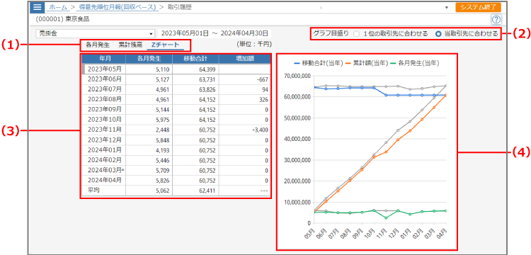Screen dimensions: 531x255
Task: Click the 2,448 monthly value
Action: 162,130
